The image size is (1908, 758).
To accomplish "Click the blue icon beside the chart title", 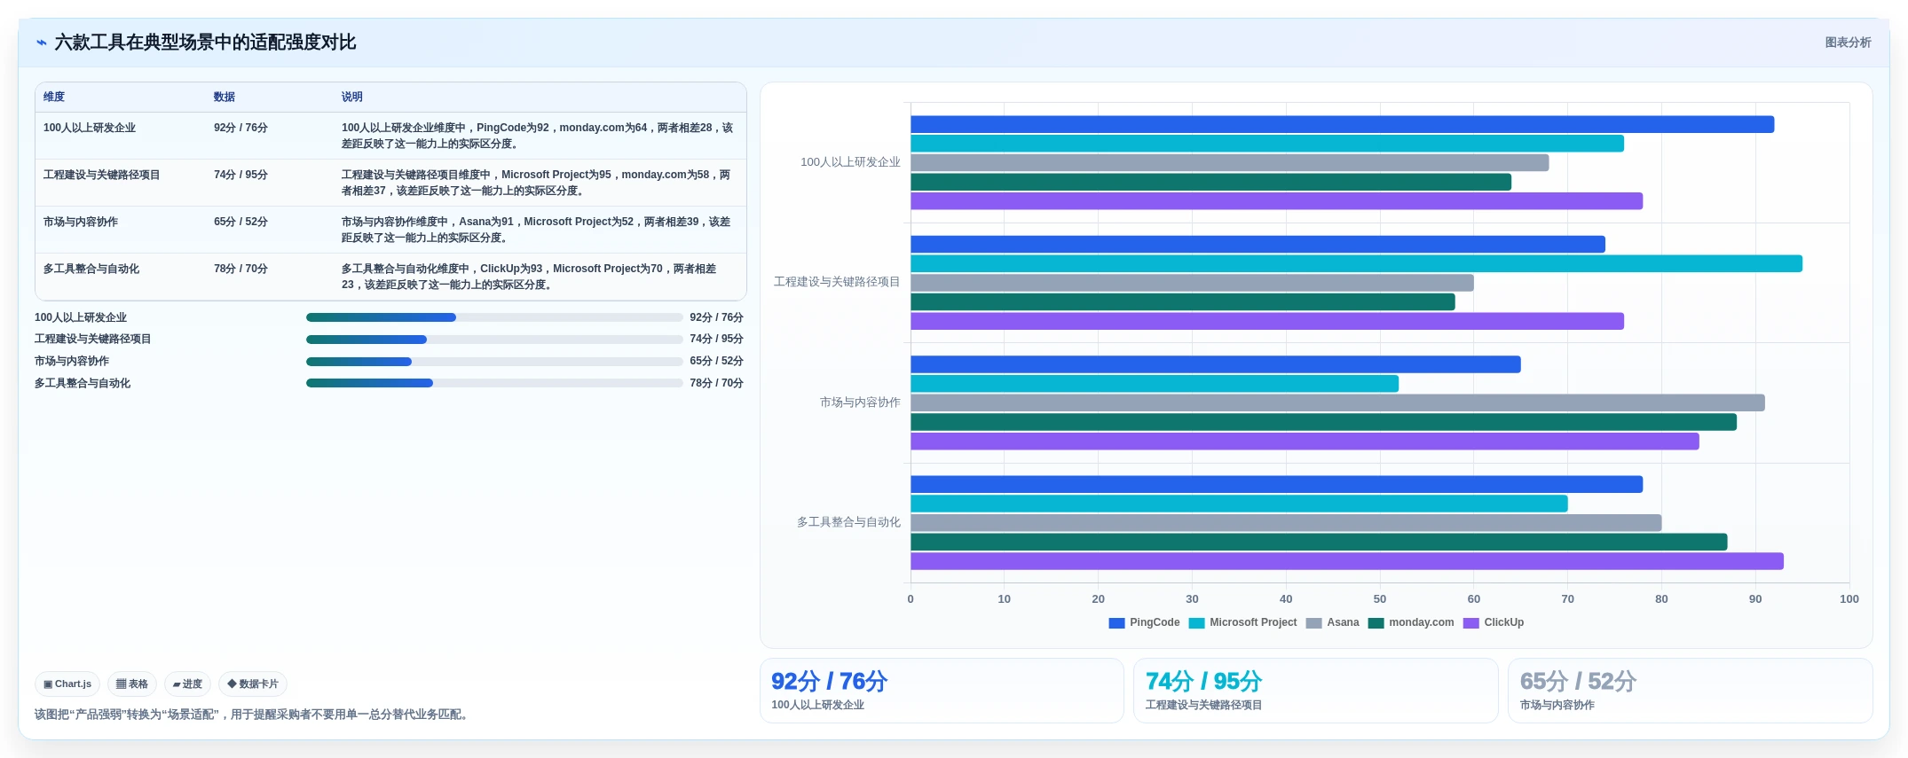I will pos(42,43).
